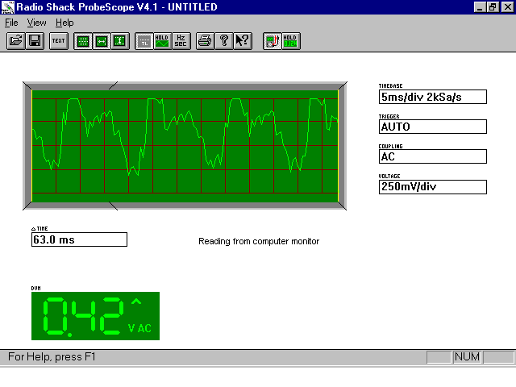This screenshot has width=516, height=387.
Task: Click the delta Time field 63.0 ms
Action: click(x=79, y=239)
